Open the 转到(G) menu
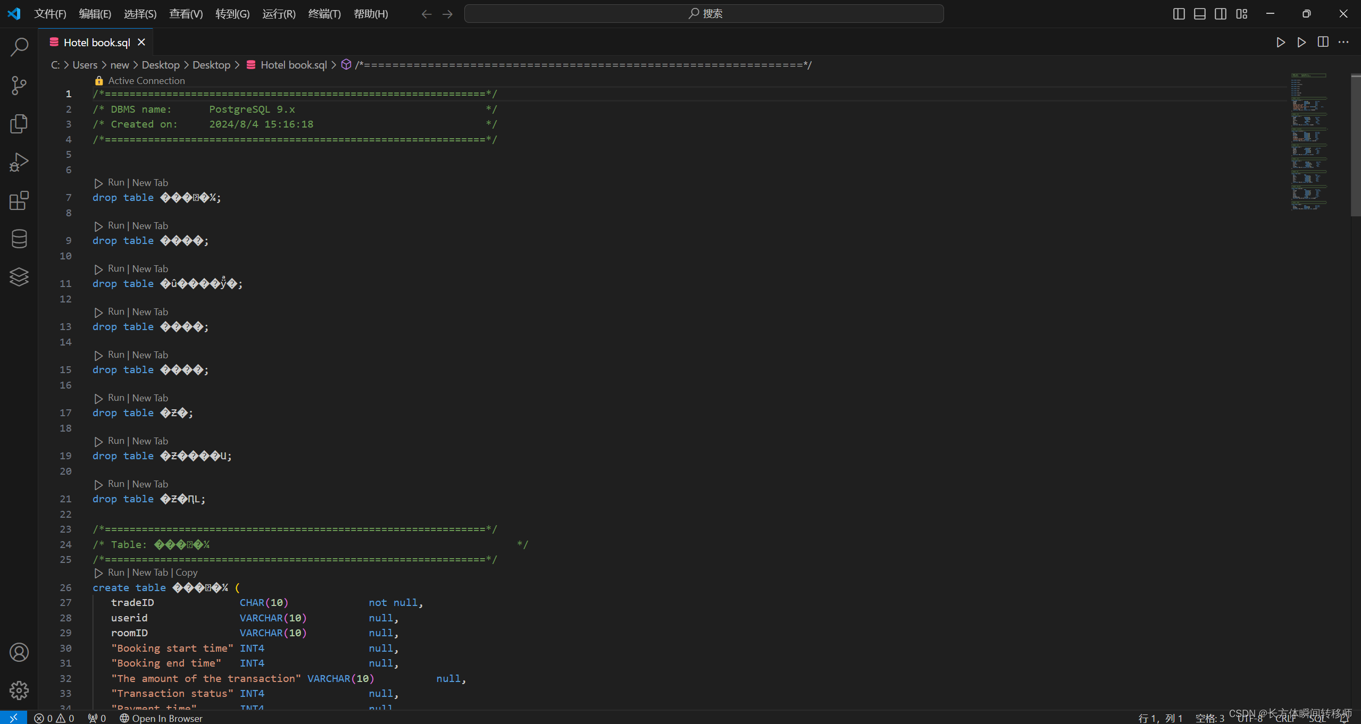Image resolution: width=1361 pixels, height=724 pixels. [232, 14]
